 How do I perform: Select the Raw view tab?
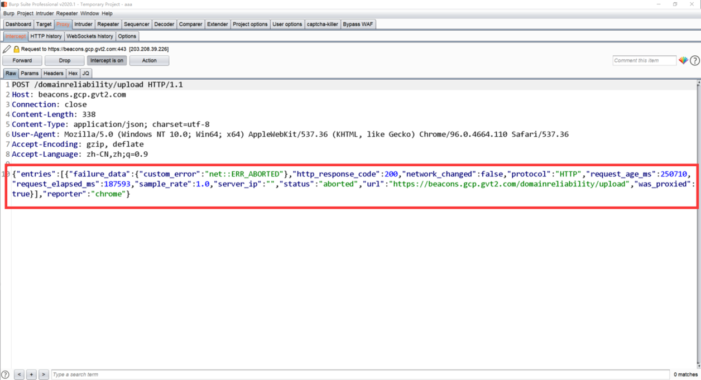[11, 73]
